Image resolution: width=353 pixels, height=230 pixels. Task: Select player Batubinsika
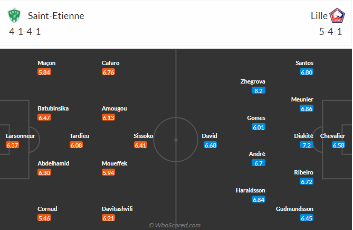coord(53,108)
